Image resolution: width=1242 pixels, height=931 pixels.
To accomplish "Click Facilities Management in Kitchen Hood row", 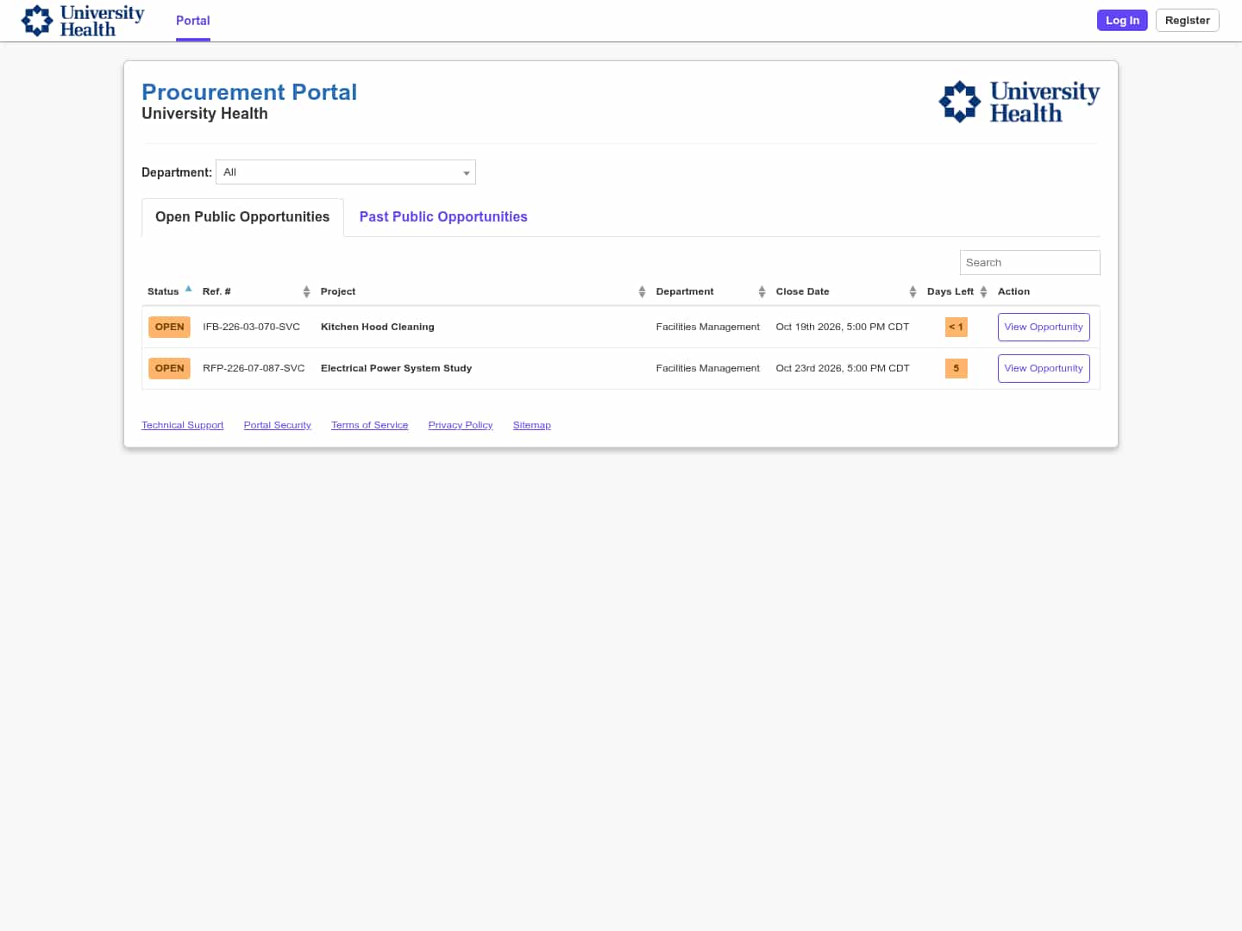I will pyautogui.click(x=708, y=328).
